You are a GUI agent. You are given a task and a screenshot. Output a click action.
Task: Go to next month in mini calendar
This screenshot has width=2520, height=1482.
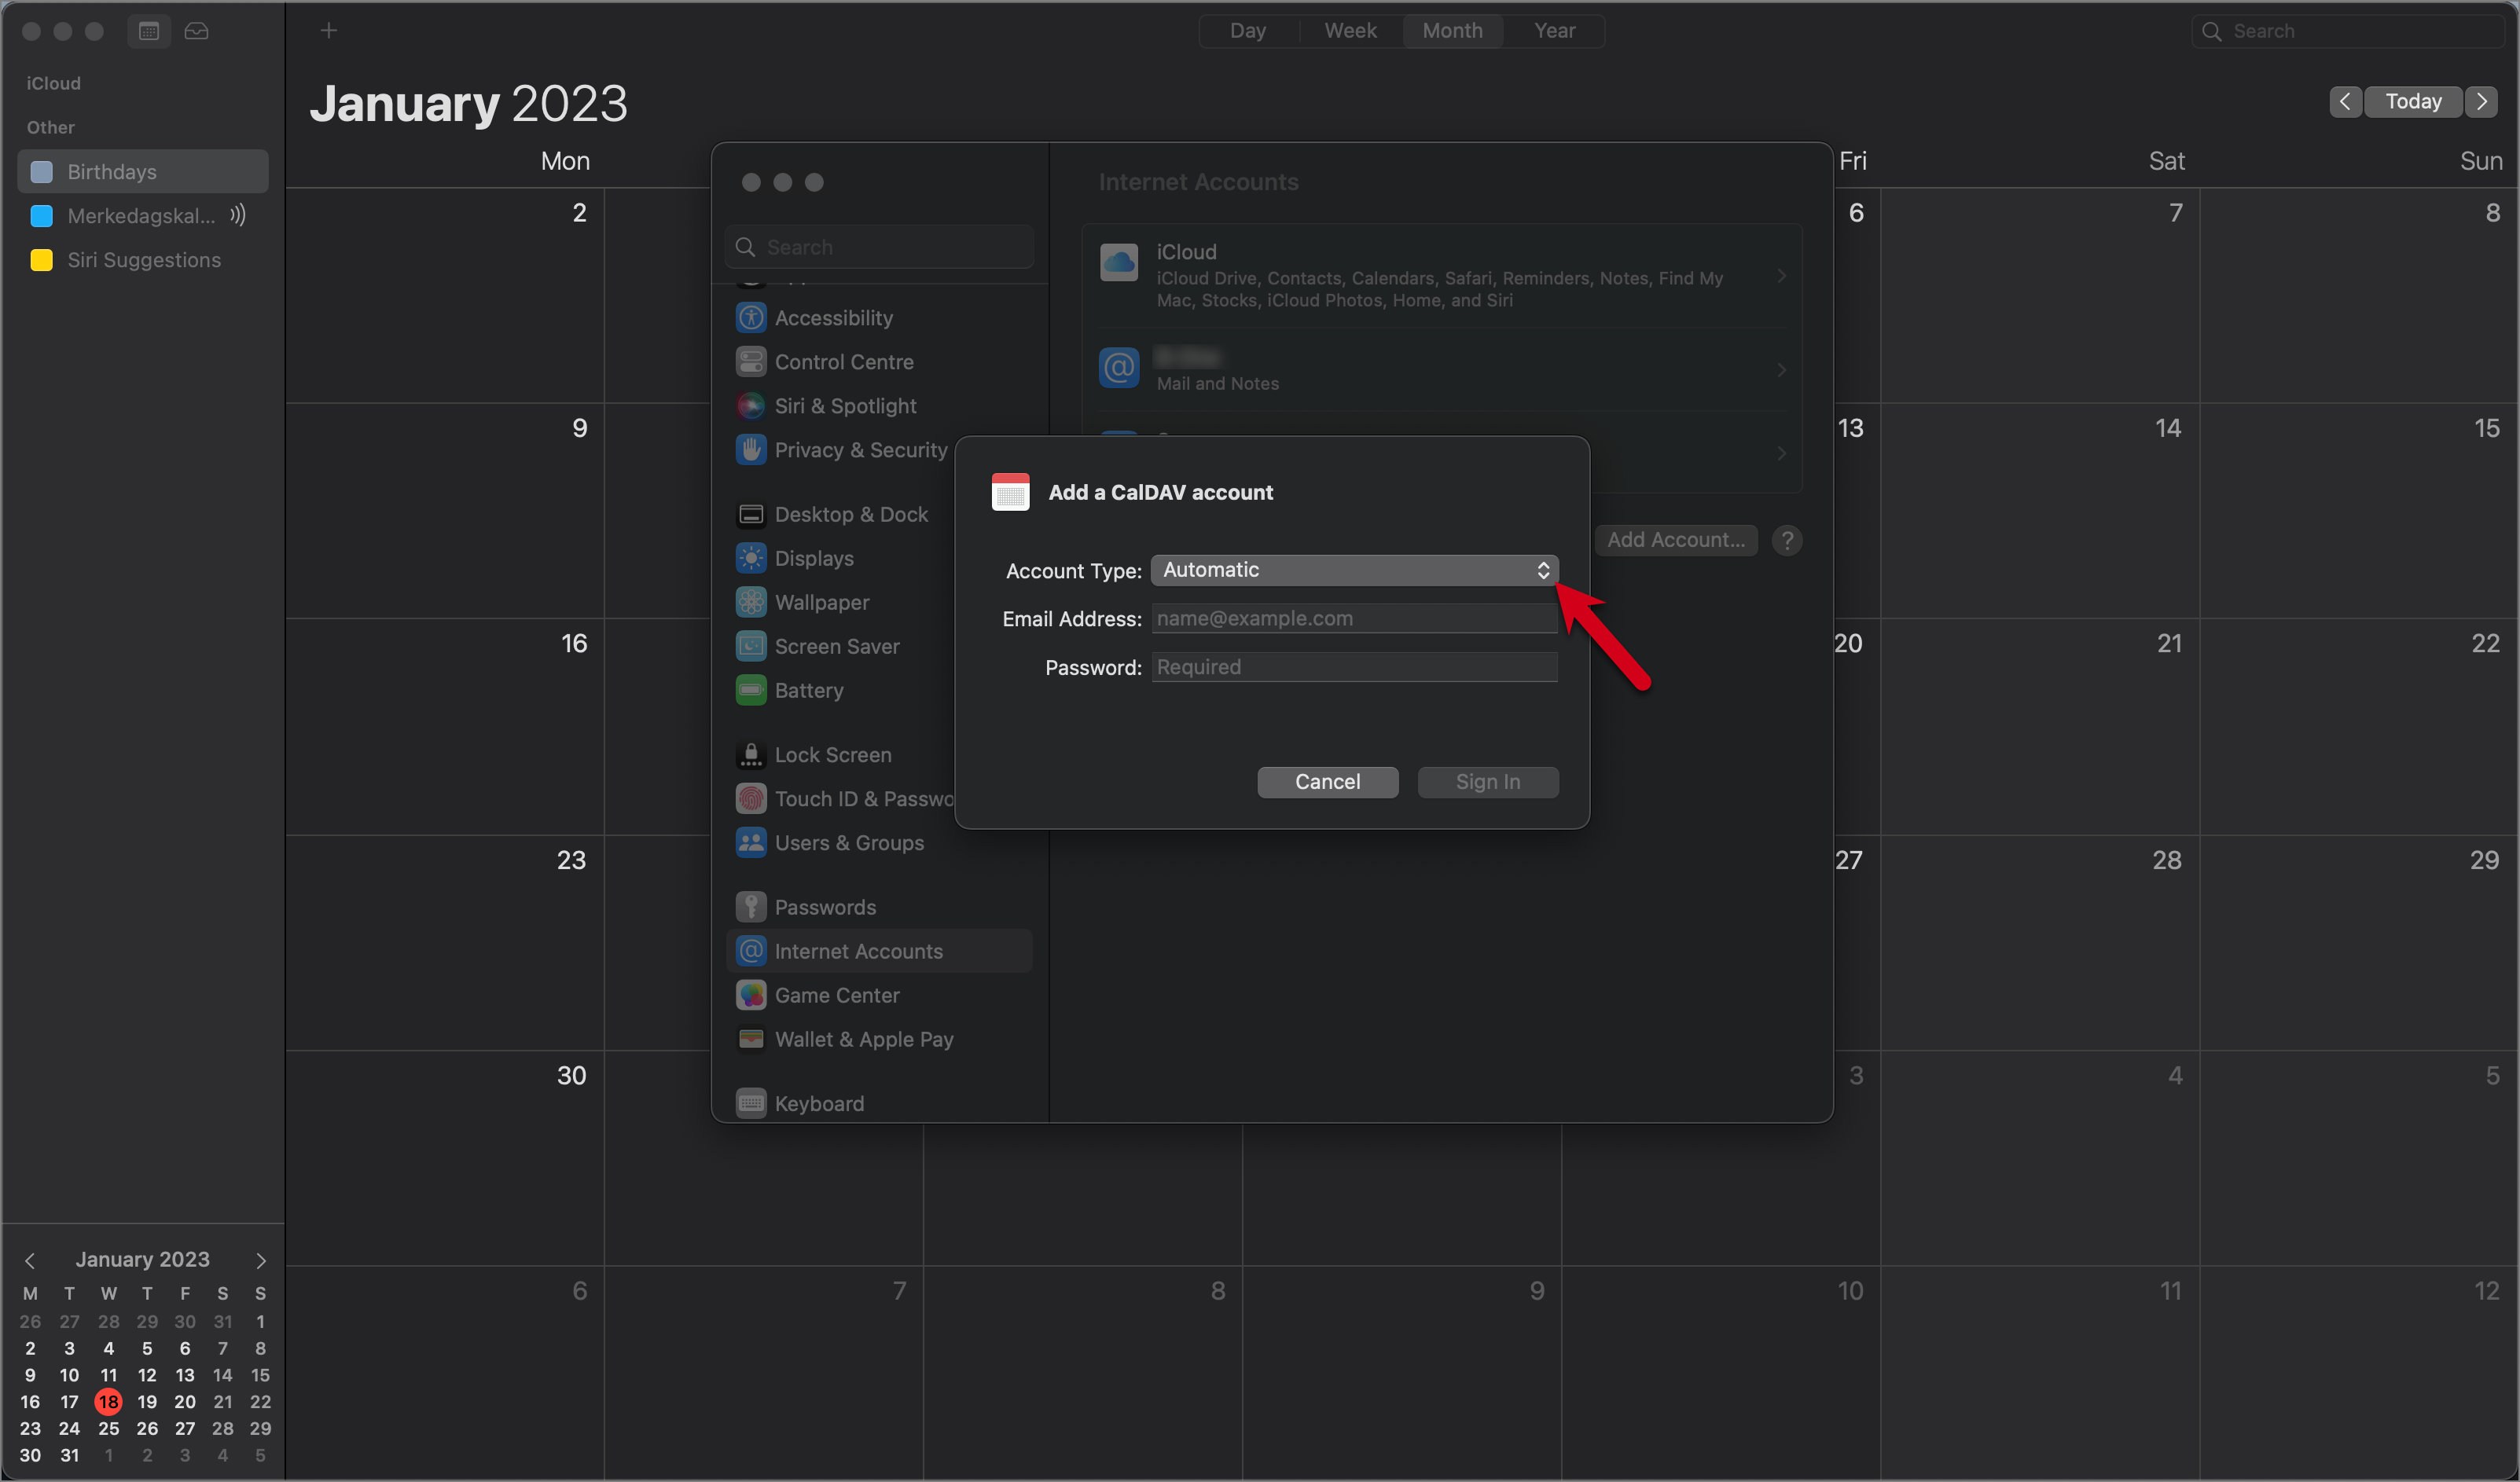coord(261,1260)
